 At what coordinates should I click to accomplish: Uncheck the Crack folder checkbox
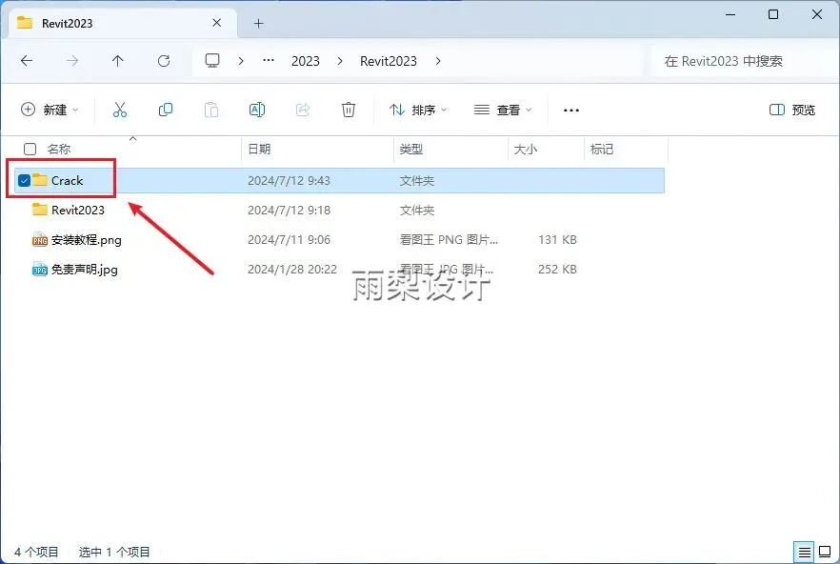[24, 181]
